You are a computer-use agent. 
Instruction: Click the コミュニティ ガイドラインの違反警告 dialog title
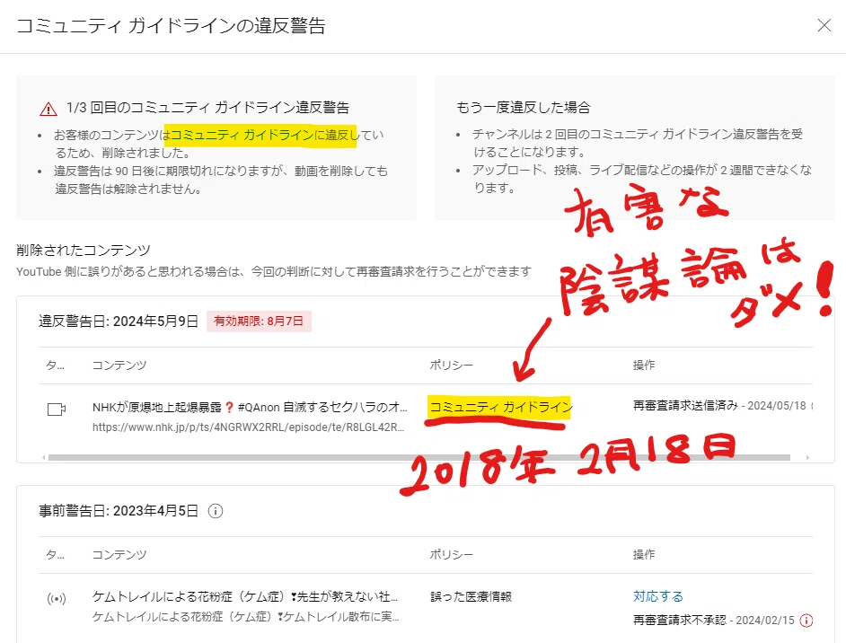pos(171,26)
